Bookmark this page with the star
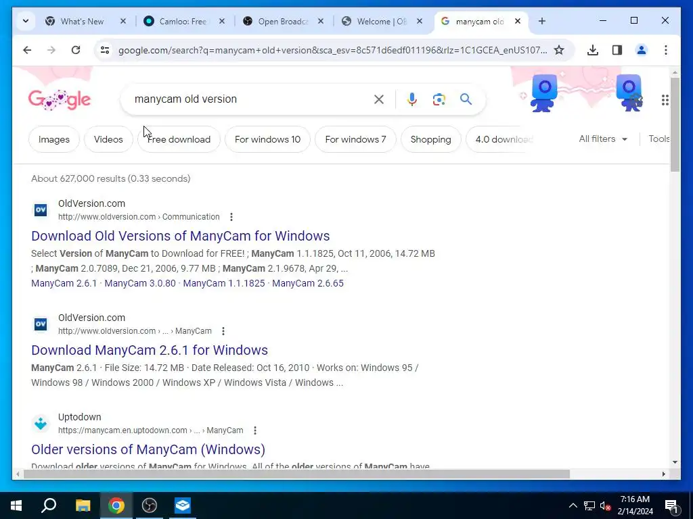693x519 pixels. (x=559, y=50)
